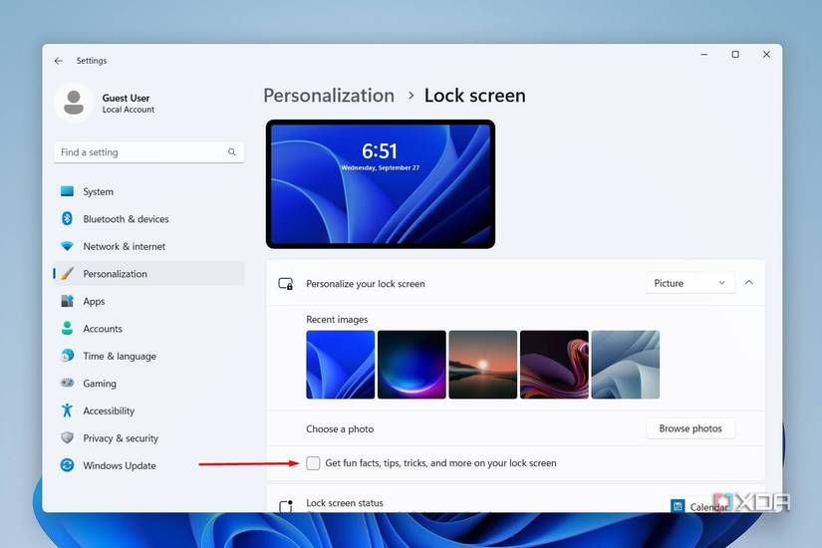Image resolution: width=822 pixels, height=548 pixels.
Task: Select Time & language label
Action: [120, 356]
